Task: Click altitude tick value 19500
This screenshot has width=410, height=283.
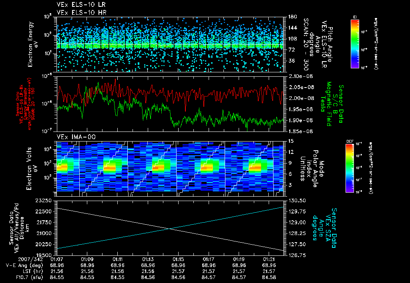Action: coord(43,255)
